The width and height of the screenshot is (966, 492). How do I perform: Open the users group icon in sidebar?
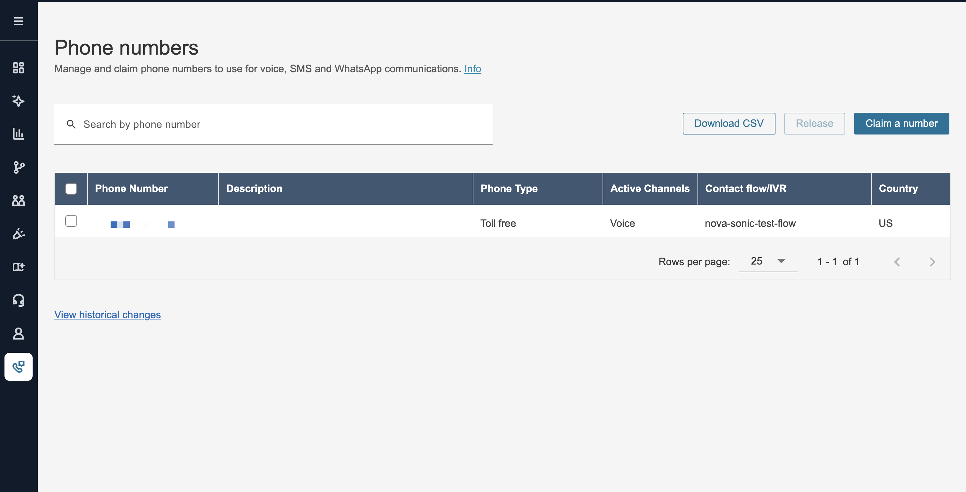click(x=18, y=200)
